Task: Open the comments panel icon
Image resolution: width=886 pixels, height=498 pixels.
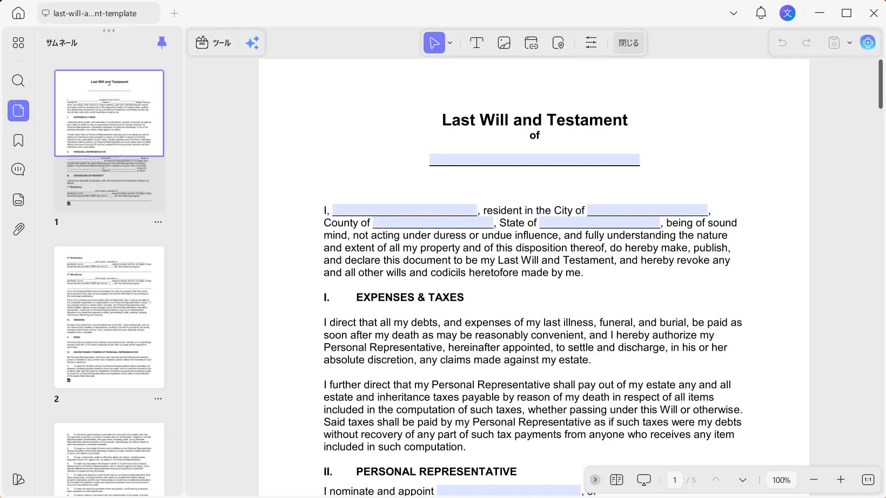Action: click(18, 169)
